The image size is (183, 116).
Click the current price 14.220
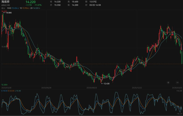tap(30, 2)
